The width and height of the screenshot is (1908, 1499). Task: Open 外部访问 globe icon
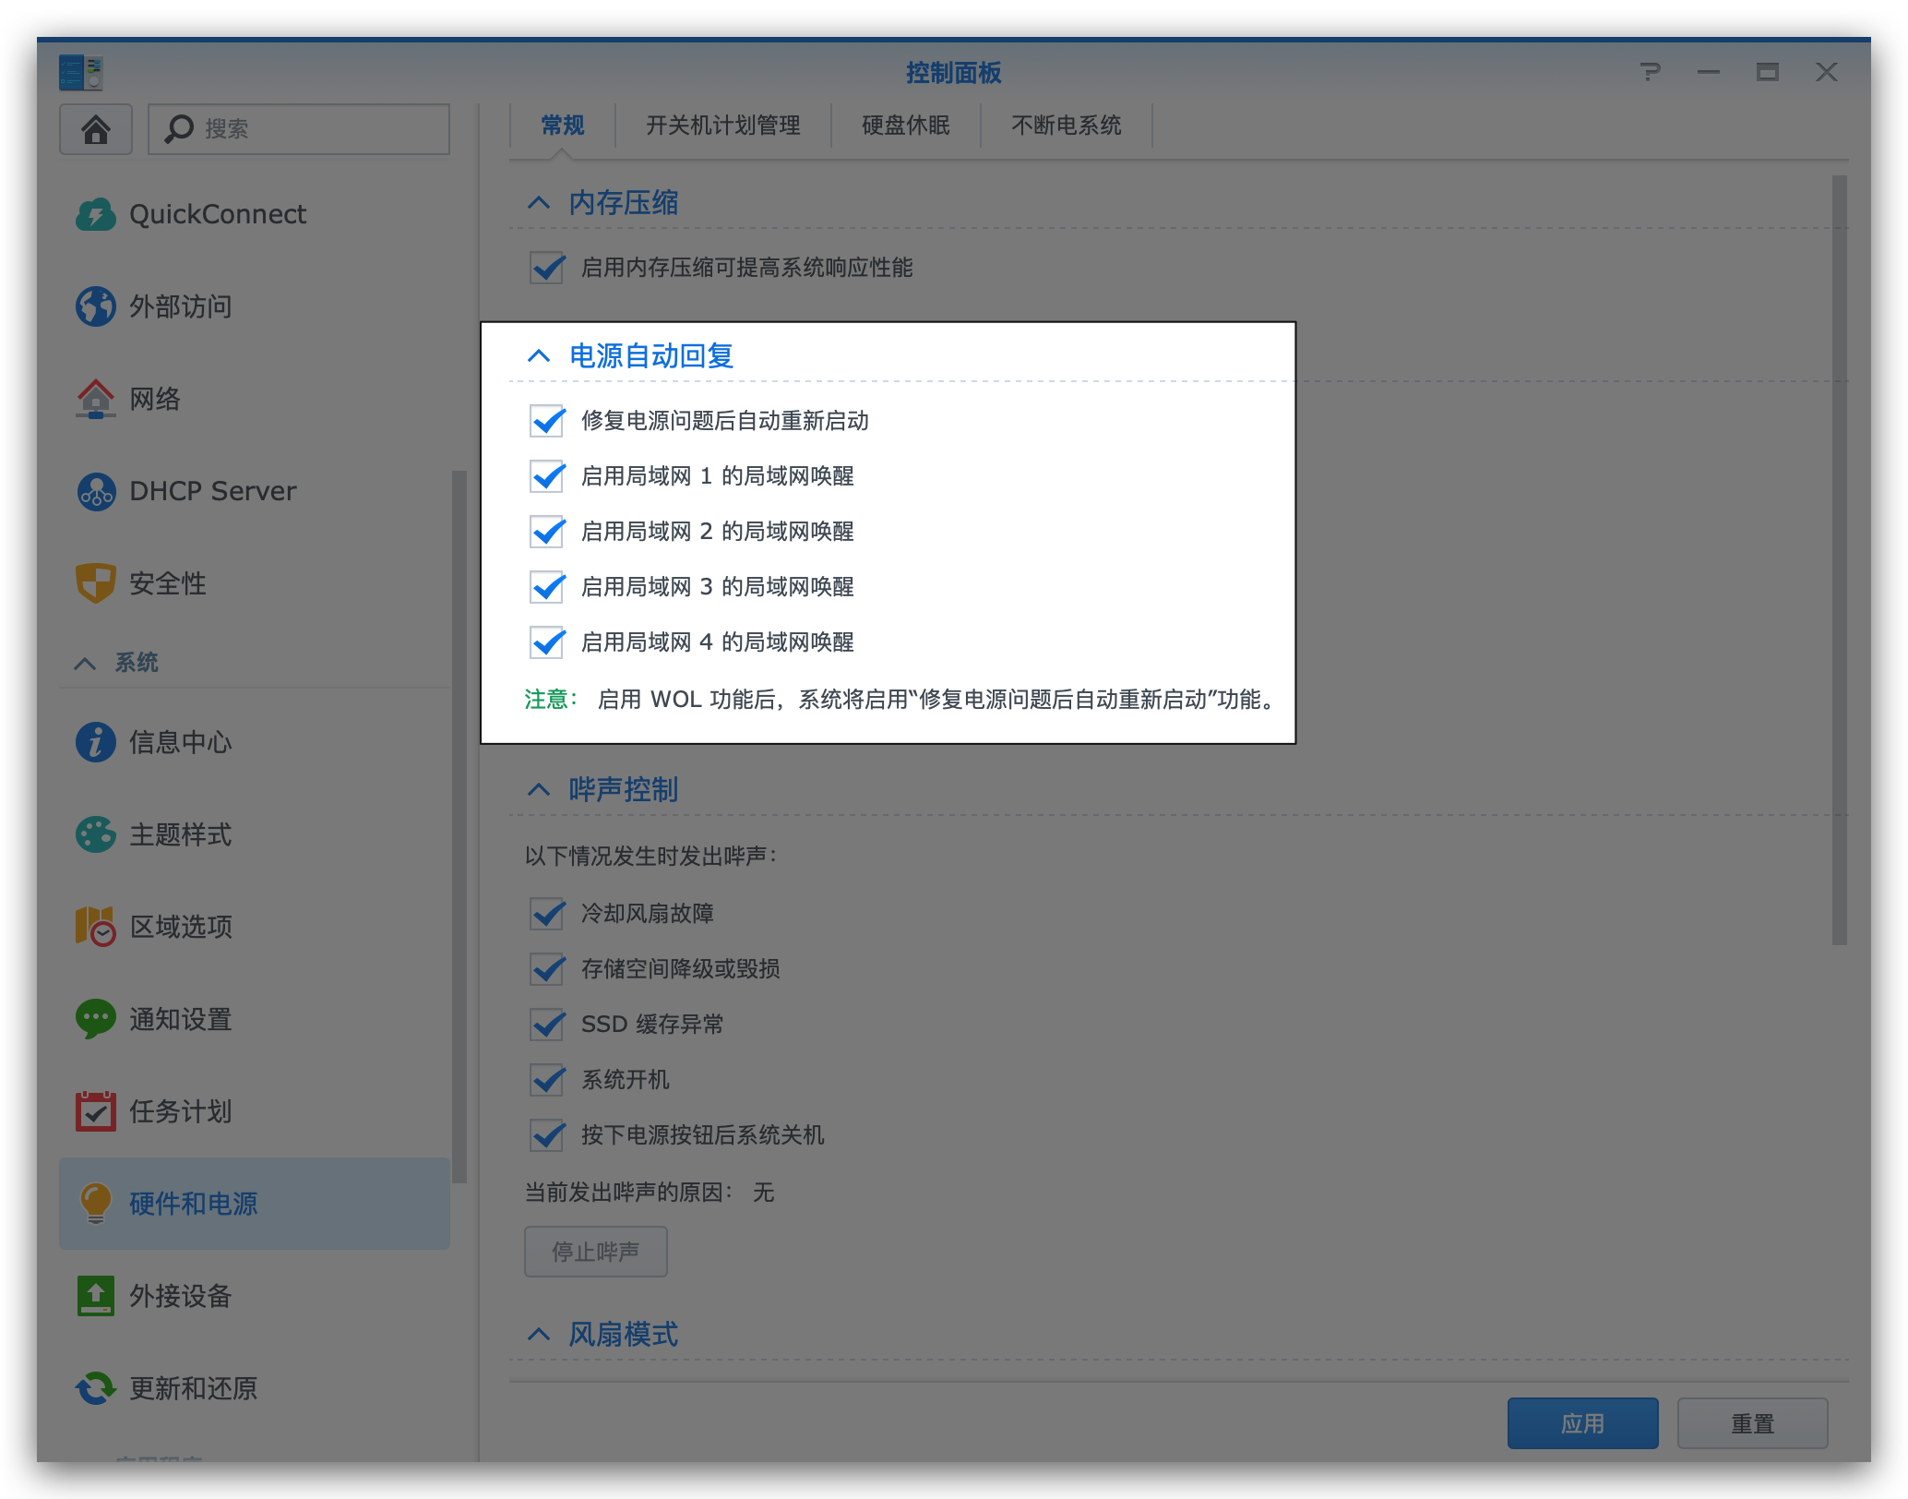[96, 306]
